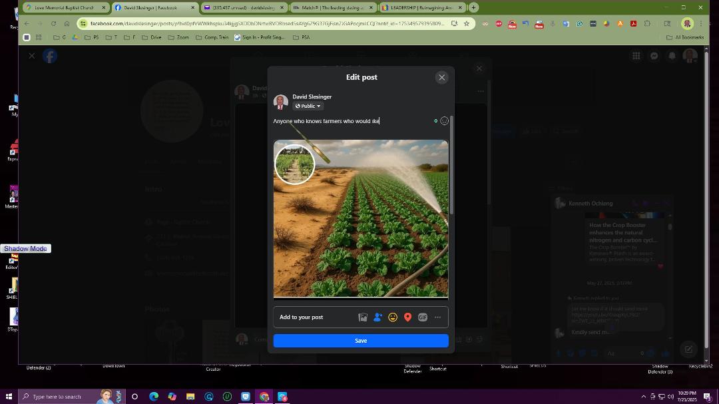
Task: Open Chrome profile avatar
Action: tap(687, 23)
